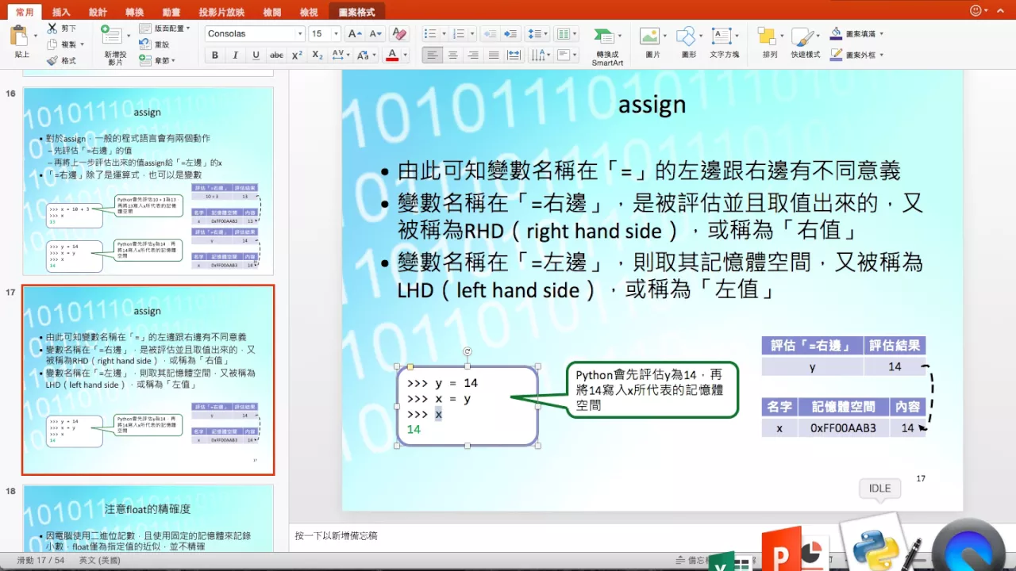Viewport: 1016px width, 571px height.
Task: Click the increase indent icon
Action: coord(511,34)
